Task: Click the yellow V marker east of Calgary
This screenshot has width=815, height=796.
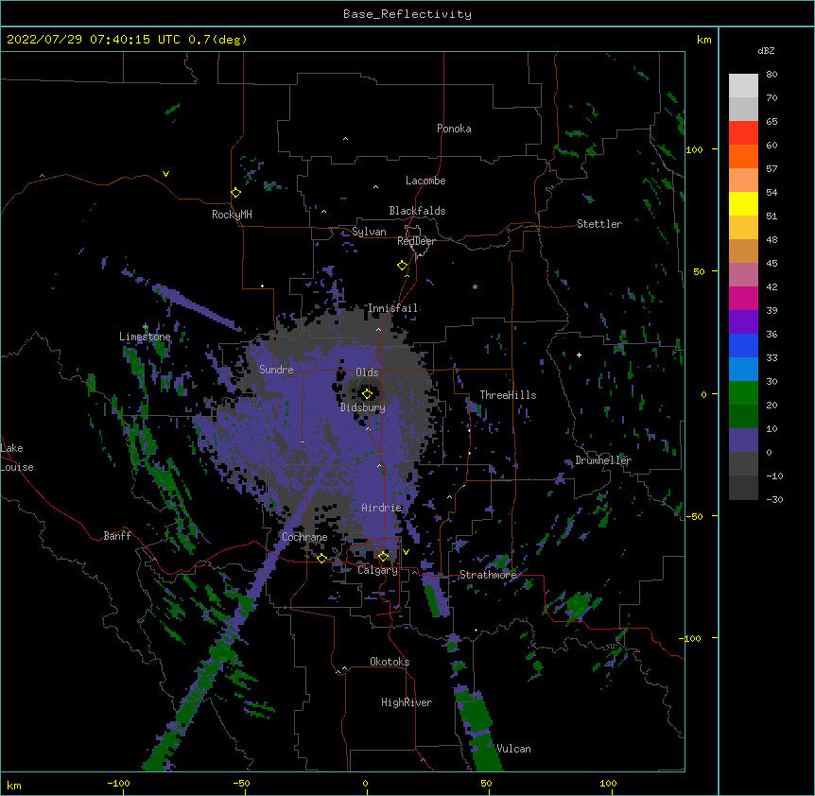Action: [406, 552]
